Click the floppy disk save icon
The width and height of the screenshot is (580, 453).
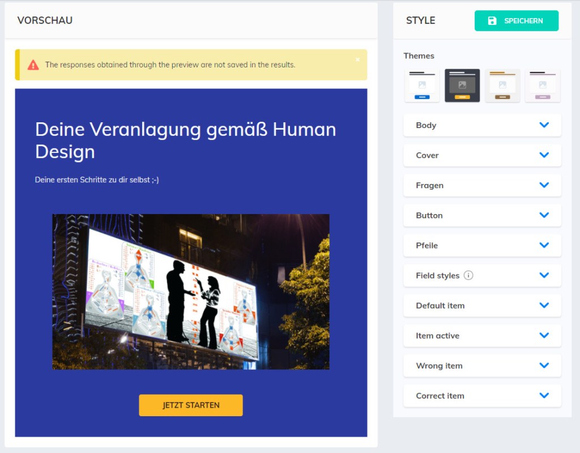point(492,21)
